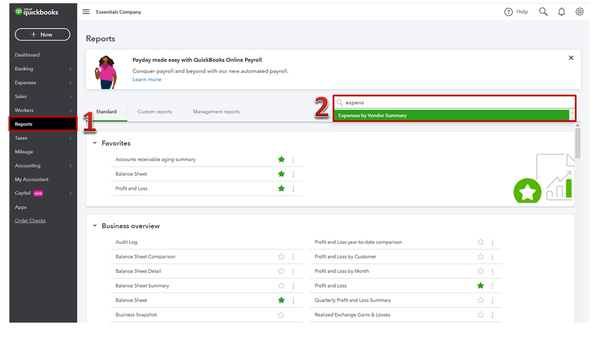Switch to the Custom reports tab
The height and width of the screenshot is (338, 597).
point(155,112)
